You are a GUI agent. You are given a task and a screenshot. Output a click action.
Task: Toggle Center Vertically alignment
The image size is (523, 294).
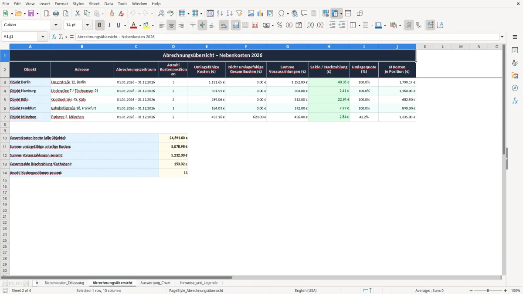(202, 25)
